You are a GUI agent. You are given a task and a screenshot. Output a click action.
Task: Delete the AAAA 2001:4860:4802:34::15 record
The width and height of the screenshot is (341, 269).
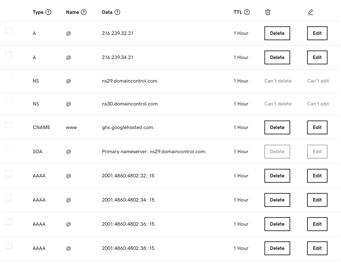click(x=277, y=200)
